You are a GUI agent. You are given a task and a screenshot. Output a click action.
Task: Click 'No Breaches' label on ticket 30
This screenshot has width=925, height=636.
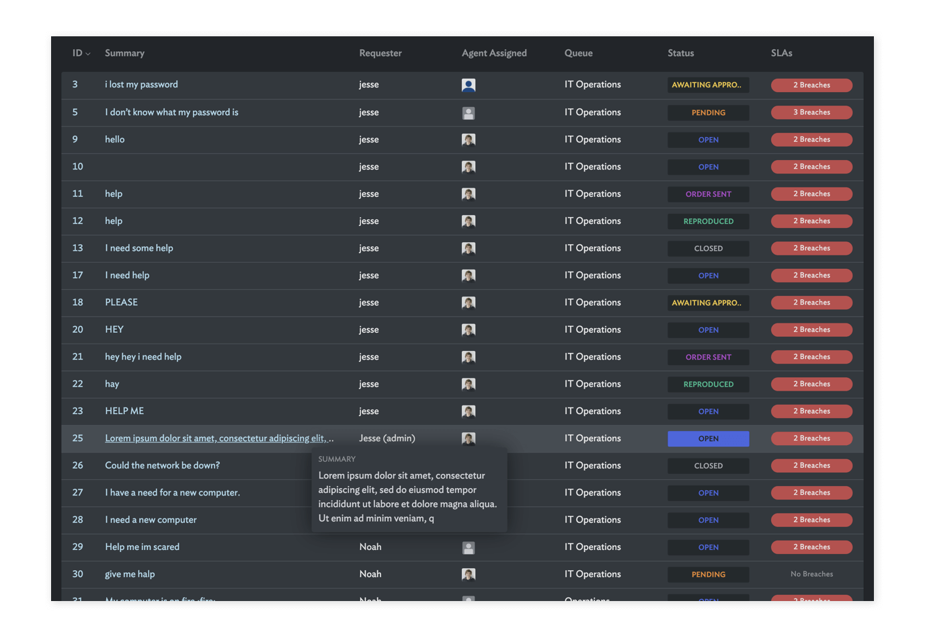click(811, 574)
